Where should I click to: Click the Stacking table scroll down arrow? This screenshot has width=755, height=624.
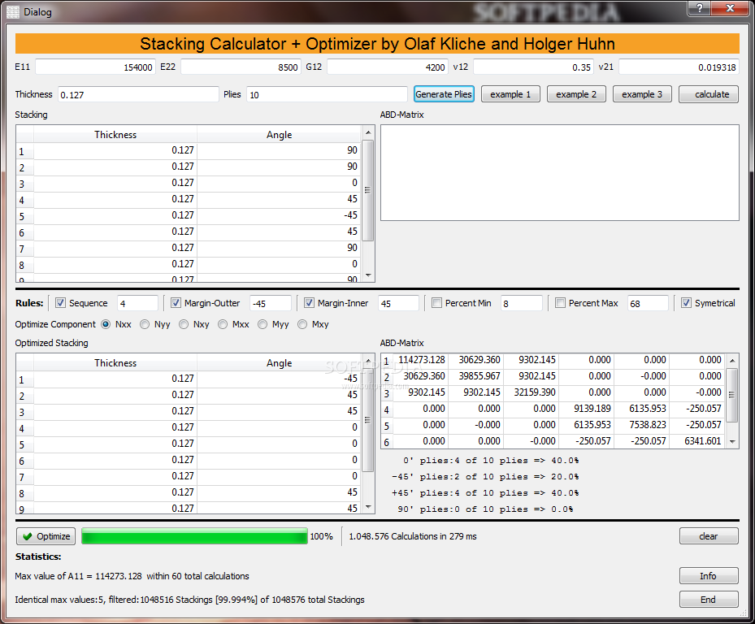368,275
